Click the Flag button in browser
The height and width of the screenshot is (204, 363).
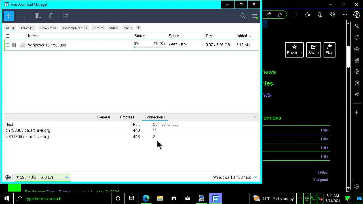(x=329, y=50)
